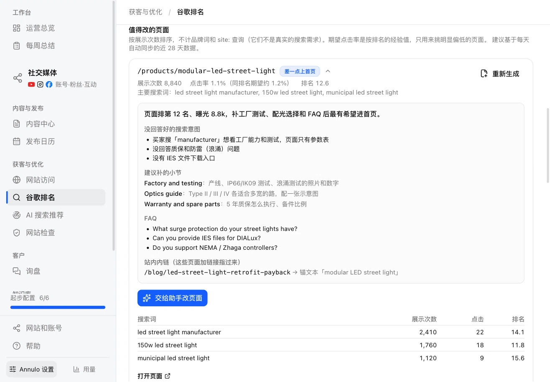This screenshot has width=550, height=382.
Task: Click the 发布日历 calendar icon
Action: point(17,141)
